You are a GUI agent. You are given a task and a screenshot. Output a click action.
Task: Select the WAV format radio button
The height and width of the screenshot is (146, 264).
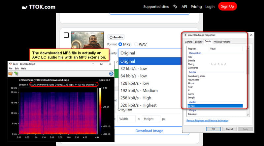136,44
